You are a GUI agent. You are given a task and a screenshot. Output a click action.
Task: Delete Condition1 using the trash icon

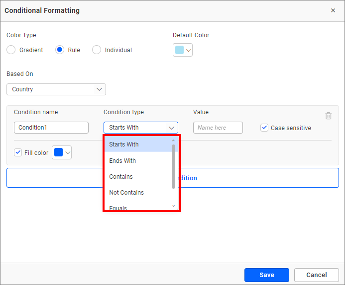(329, 116)
